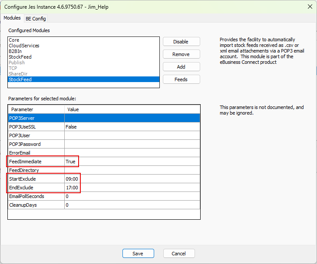This screenshot has width=317, height=264.
Task: Select the POP3Password parameter
Action: point(36,144)
